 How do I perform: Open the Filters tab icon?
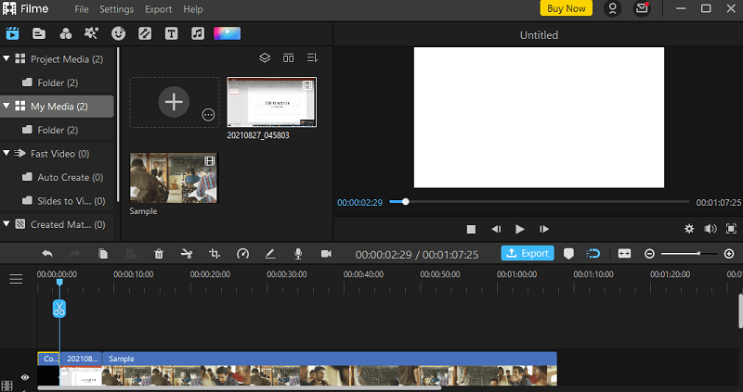(65, 33)
